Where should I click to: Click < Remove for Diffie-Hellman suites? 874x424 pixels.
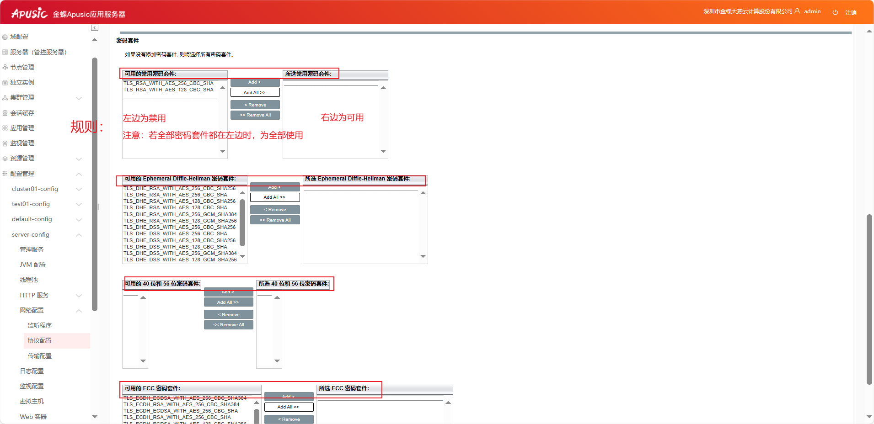(x=275, y=210)
